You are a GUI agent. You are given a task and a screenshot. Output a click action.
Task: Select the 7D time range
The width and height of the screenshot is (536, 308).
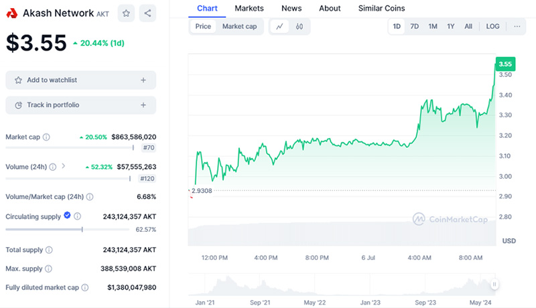coord(415,27)
